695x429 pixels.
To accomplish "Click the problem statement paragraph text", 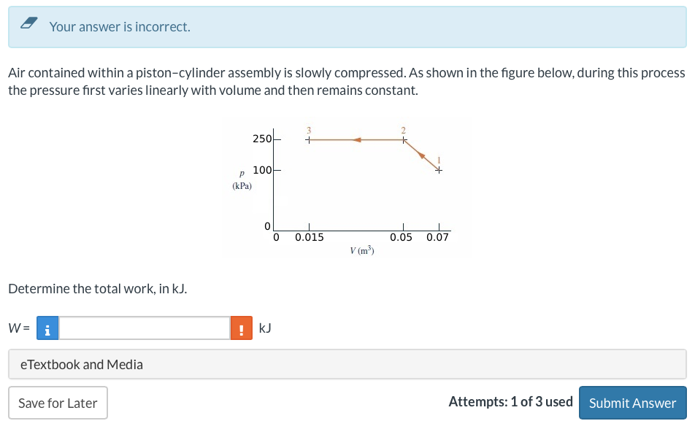I will (343, 81).
